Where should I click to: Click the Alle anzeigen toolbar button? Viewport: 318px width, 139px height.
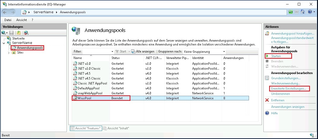(143, 52)
